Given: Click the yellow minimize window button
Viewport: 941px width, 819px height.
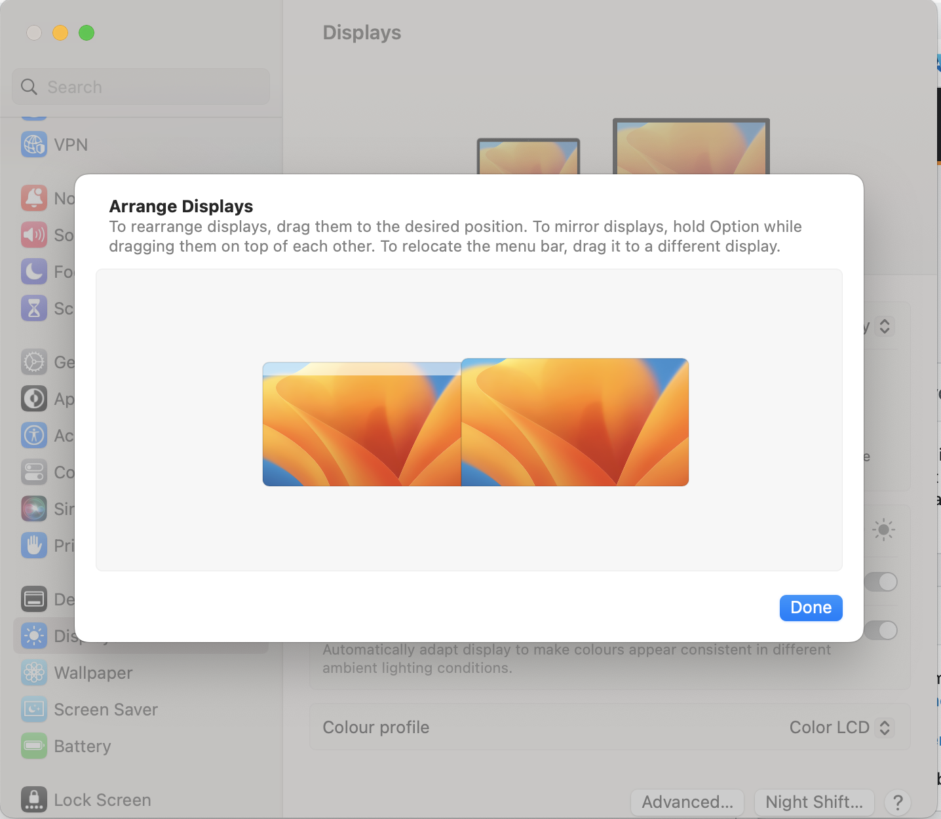Looking at the screenshot, I should pos(60,33).
